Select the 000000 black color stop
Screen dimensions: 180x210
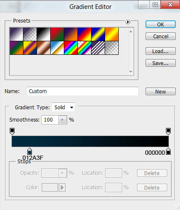169,151
